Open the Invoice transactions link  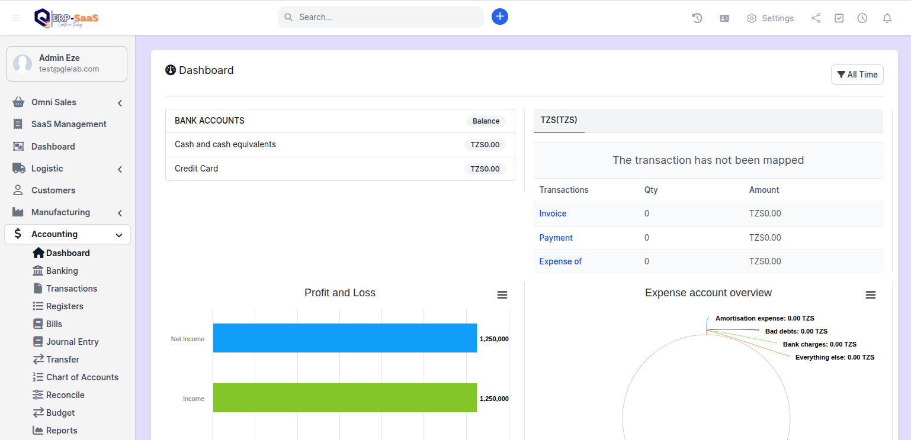552,213
